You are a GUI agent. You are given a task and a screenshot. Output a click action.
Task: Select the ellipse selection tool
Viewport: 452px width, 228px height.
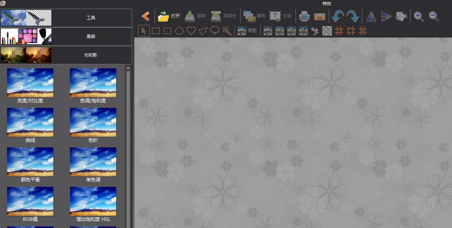179,31
